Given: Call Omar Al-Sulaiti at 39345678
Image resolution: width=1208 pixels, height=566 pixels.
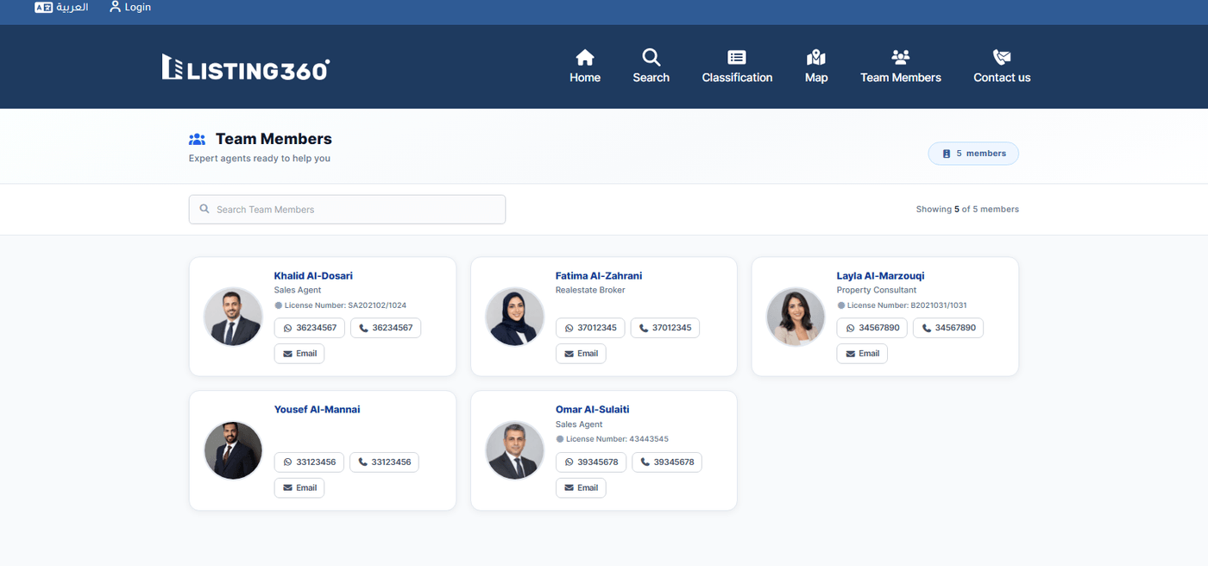Looking at the screenshot, I should [667, 462].
